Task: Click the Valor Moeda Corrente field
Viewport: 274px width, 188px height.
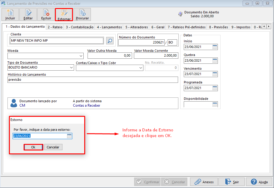Action: tap(156, 56)
